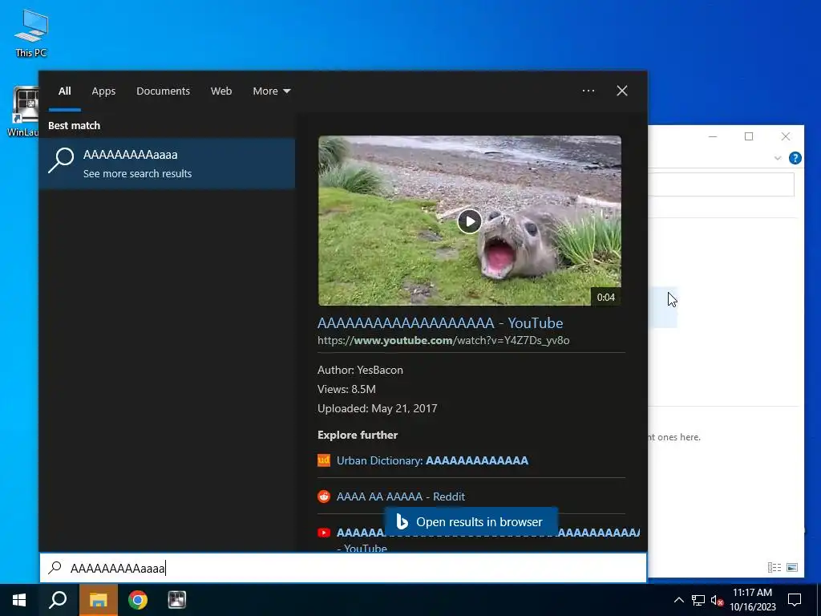Image resolution: width=821 pixels, height=616 pixels.
Task: Switch to the Documents search tab
Action: pos(163,91)
